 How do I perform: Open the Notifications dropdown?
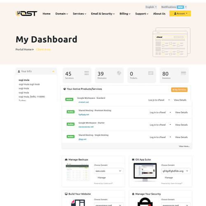(174, 7)
